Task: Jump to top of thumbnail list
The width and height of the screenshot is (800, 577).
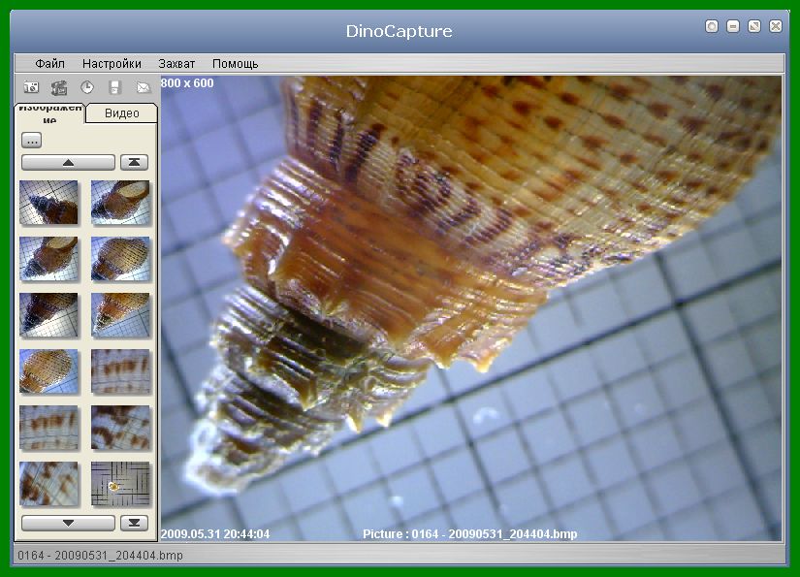Action: [x=134, y=163]
